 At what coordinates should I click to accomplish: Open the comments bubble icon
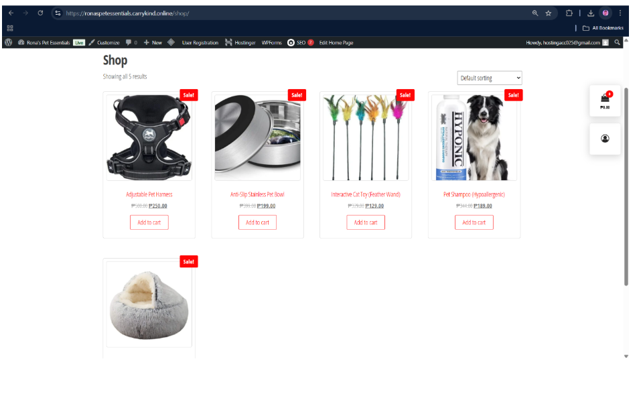[x=129, y=42]
